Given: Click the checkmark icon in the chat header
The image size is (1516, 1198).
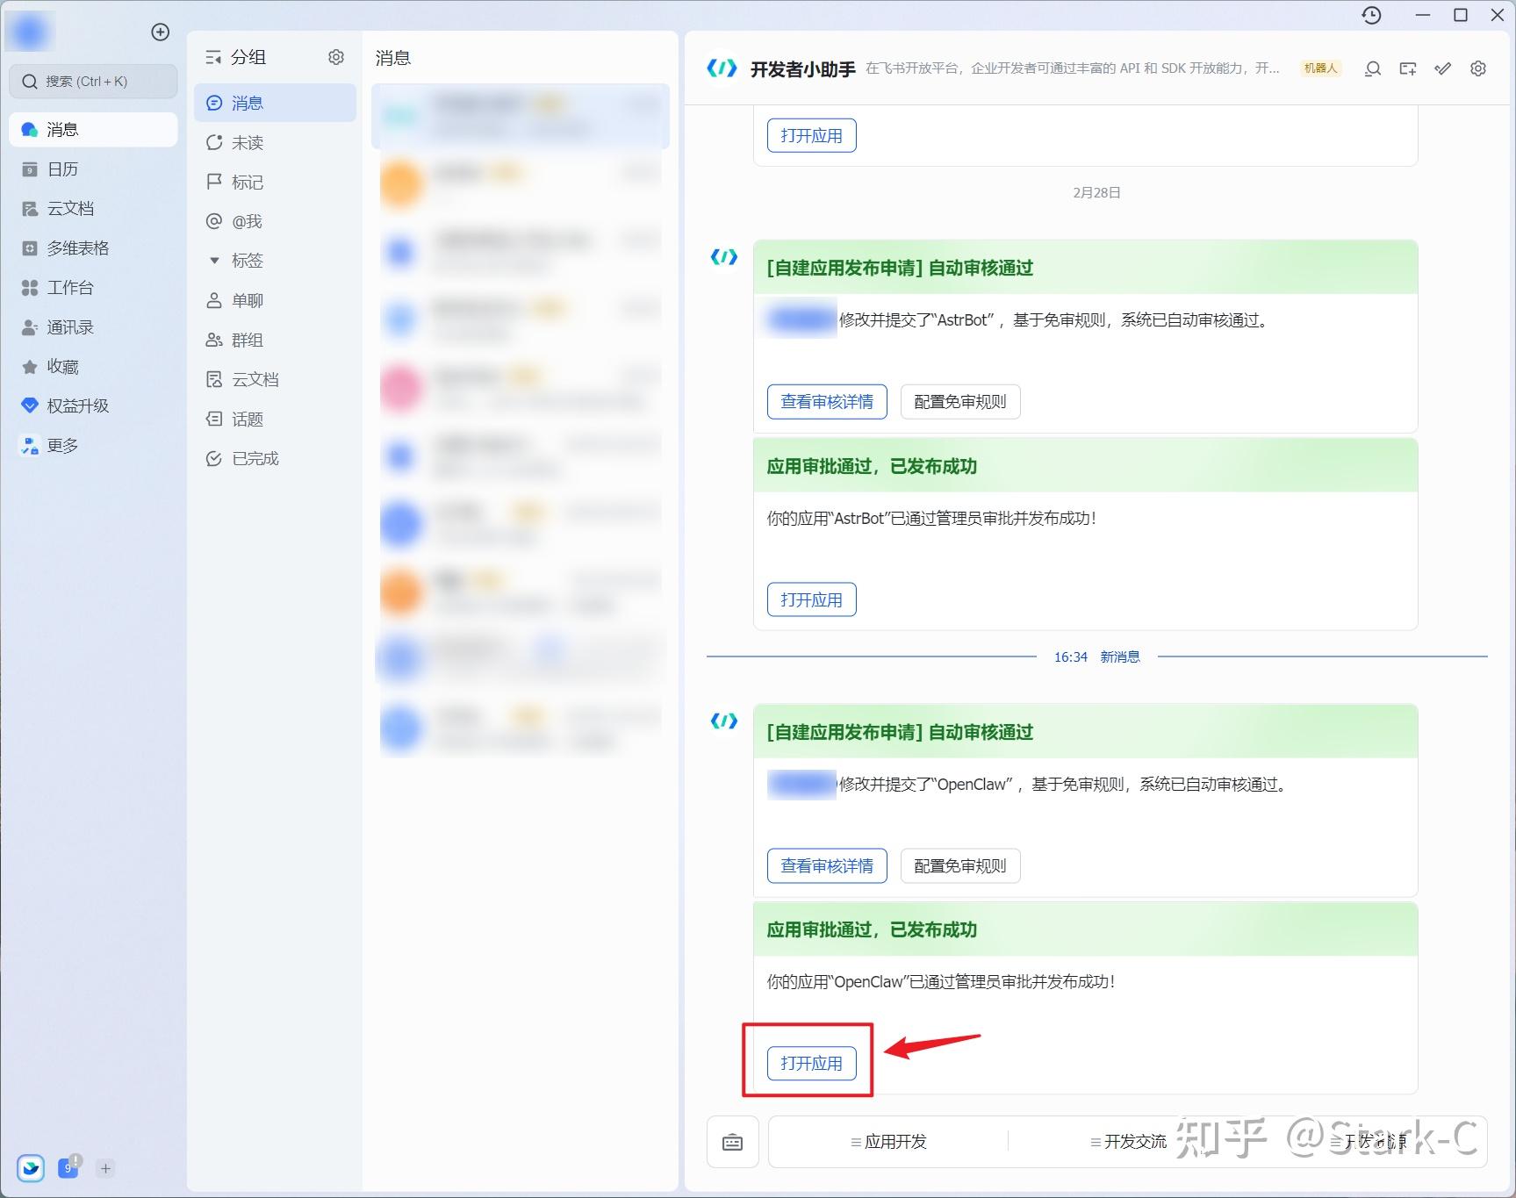Looking at the screenshot, I should pos(1443,68).
